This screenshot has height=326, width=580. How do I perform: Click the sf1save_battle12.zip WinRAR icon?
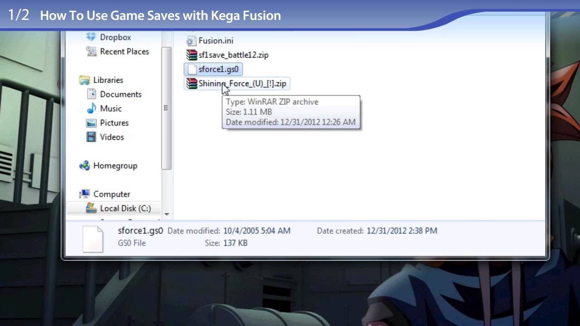click(192, 55)
